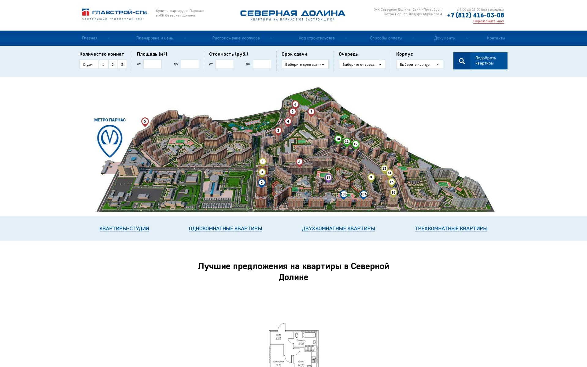Toggle the 3-room filter button
This screenshot has height=367, width=587.
(x=122, y=65)
